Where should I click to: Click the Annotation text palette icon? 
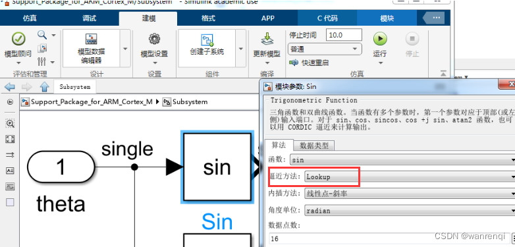click(10, 171)
